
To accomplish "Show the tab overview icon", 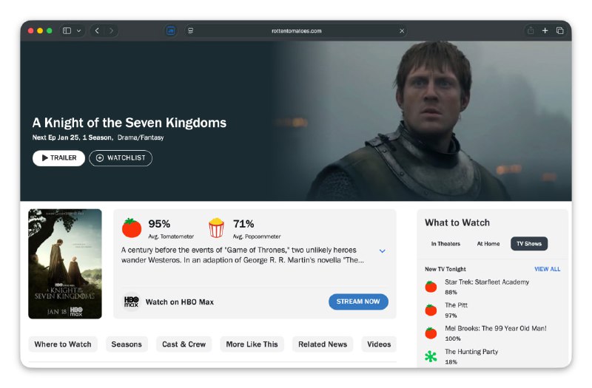I will click(x=560, y=30).
